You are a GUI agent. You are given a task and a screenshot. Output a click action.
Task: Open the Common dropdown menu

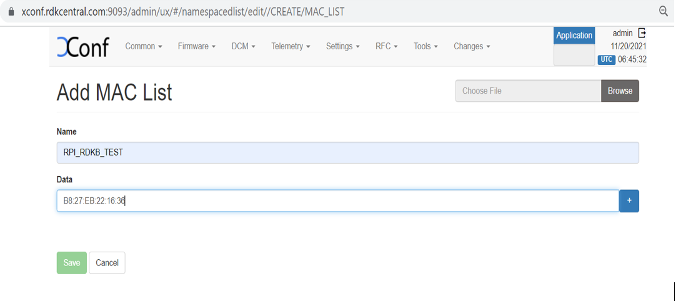click(144, 46)
